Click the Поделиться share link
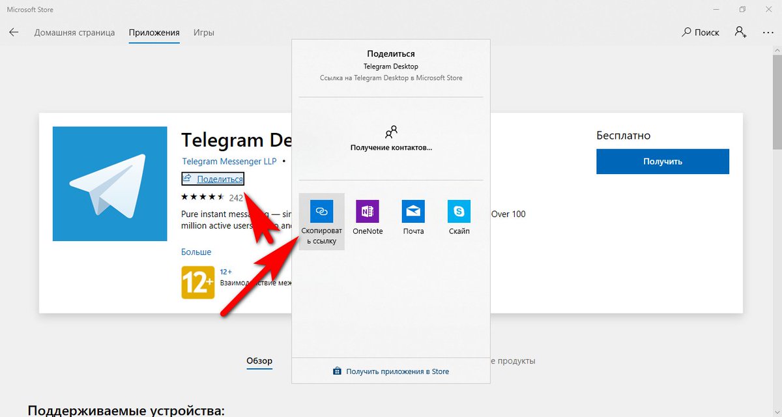The image size is (782, 417). coord(212,179)
